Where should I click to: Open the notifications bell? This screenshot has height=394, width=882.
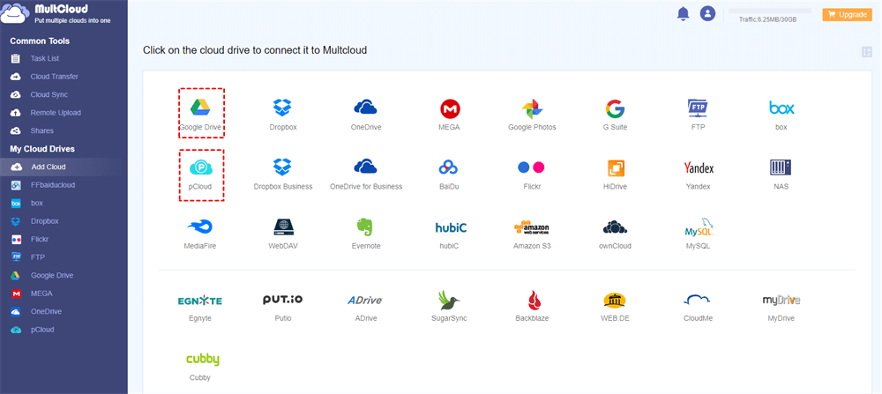pyautogui.click(x=684, y=13)
